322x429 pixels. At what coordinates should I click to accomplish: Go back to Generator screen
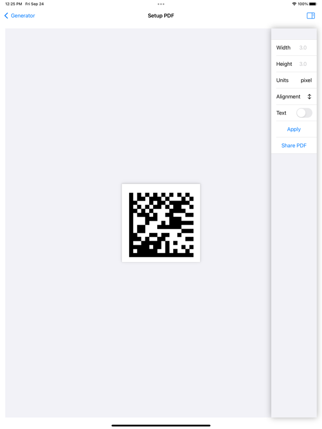coord(20,16)
